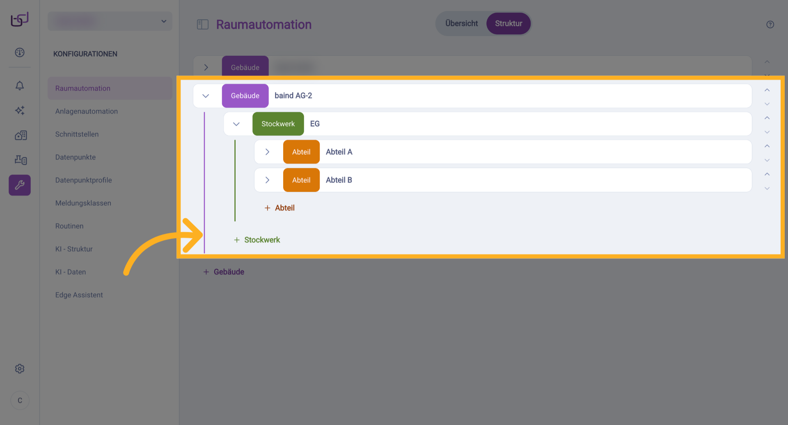Select the Struktur view toggle
The width and height of the screenshot is (788, 425).
[x=508, y=24]
